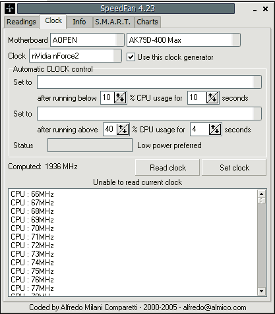The height and width of the screenshot is (314, 275).
Task: Select 'CPU : 66MHz' in the list
Action: pyautogui.click(x=32, y=194)
